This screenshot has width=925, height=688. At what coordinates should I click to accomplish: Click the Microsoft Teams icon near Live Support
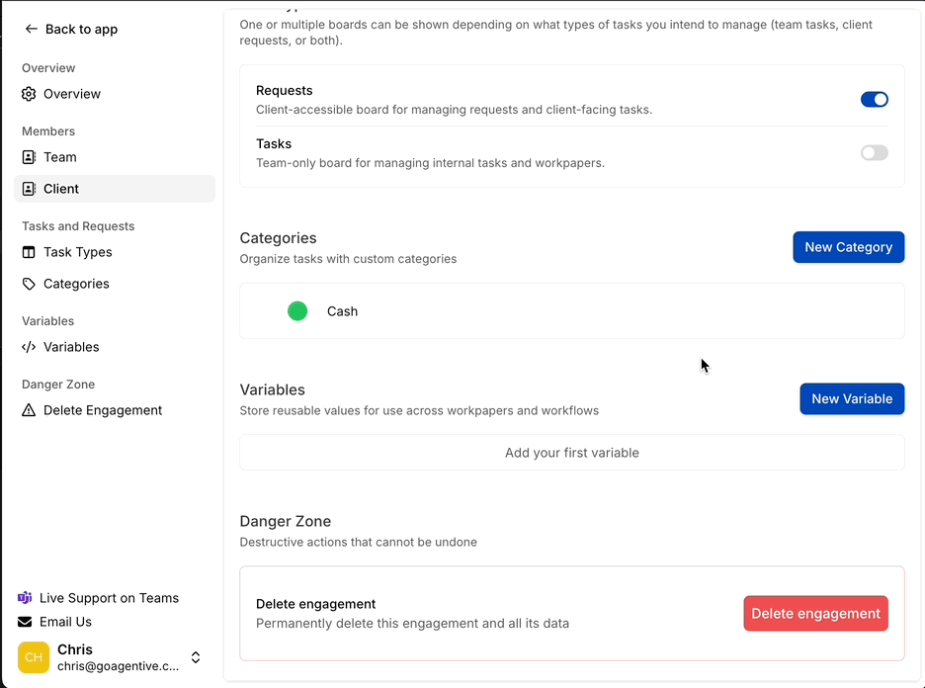click(24, 598)
